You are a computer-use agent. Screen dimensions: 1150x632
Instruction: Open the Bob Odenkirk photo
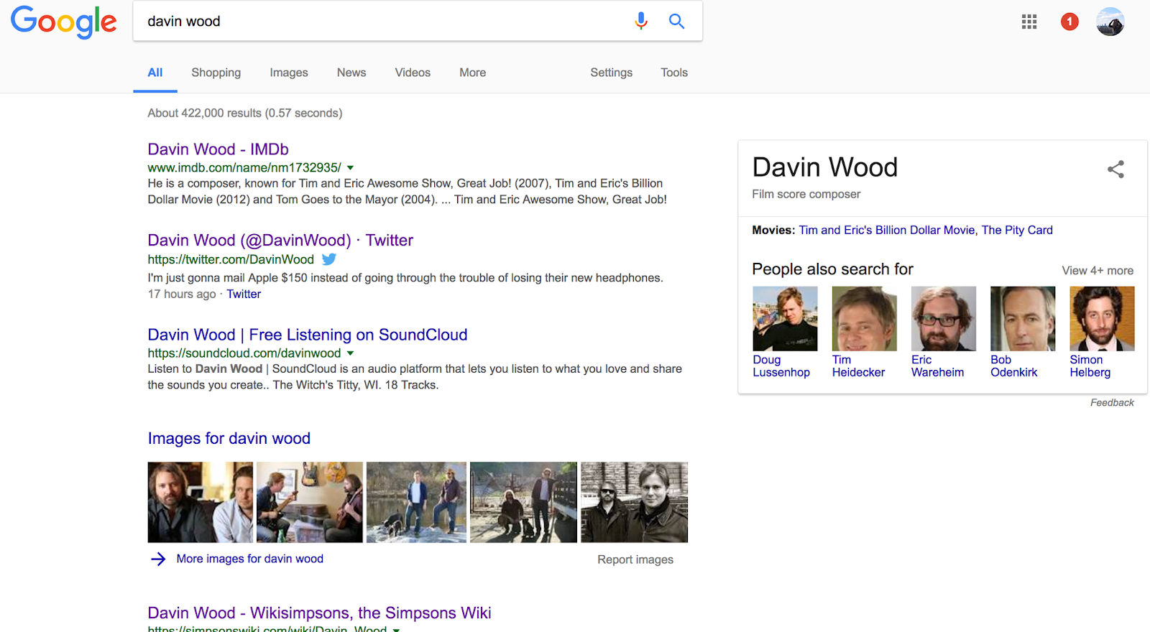pos(1023,319)
